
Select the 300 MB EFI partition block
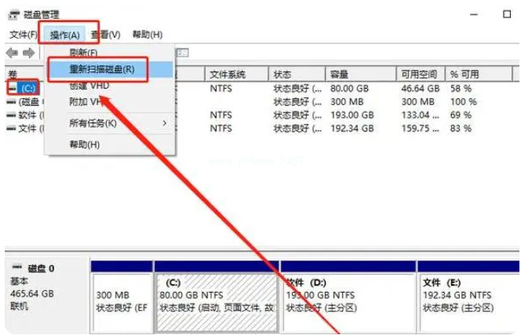(x=122, y=296)
